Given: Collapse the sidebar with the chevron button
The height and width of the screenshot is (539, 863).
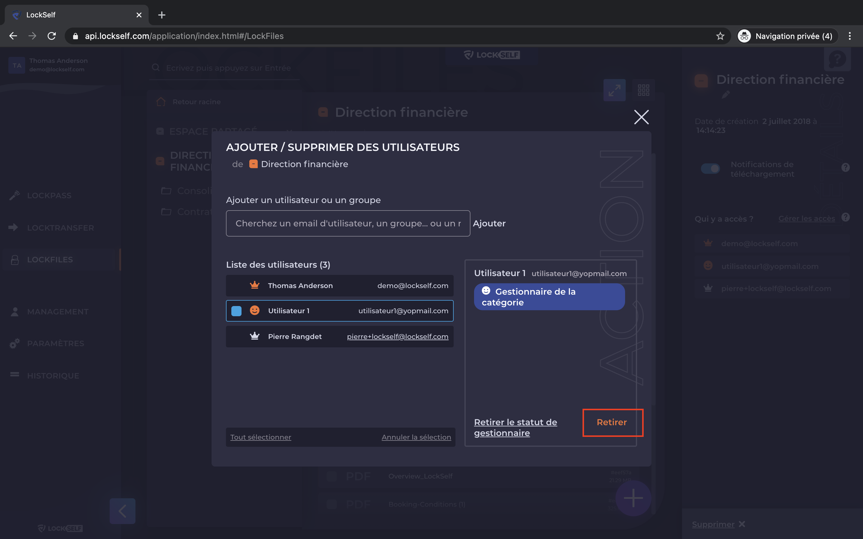Looking at the screenshot, I should [122, 511].
